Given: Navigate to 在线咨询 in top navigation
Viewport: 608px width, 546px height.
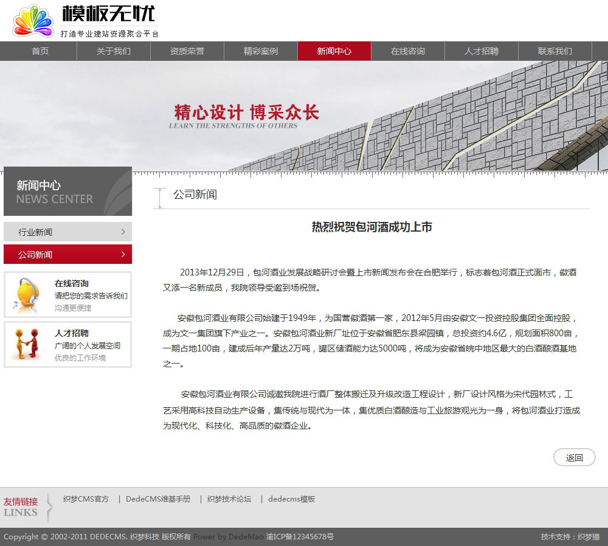Looking at the screenshot, I should click(408, 51).
